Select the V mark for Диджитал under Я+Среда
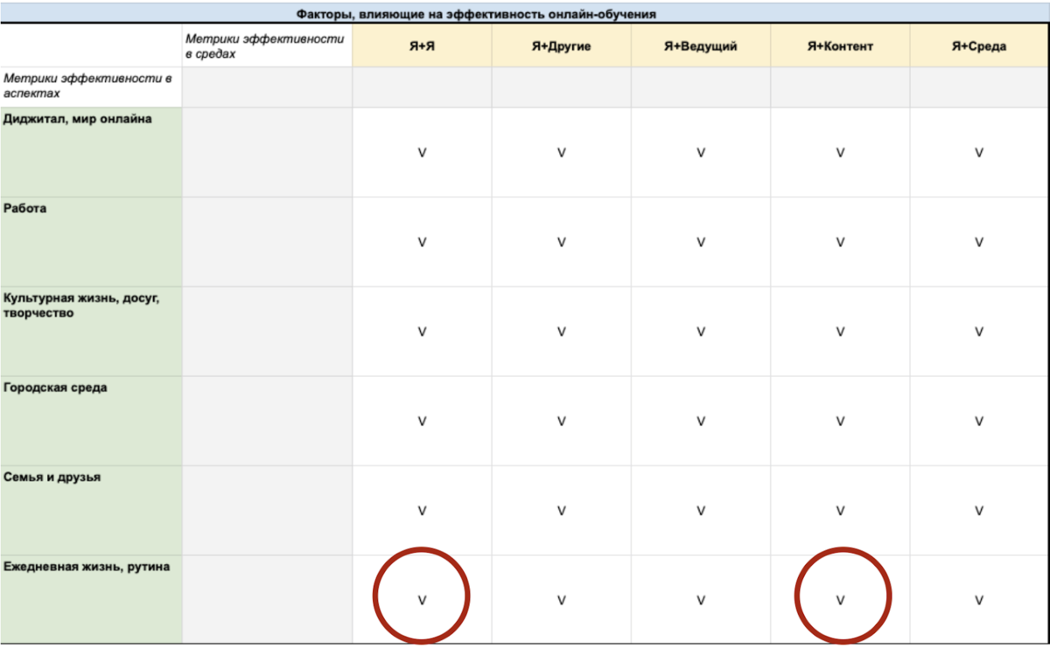 click(979, 153)
